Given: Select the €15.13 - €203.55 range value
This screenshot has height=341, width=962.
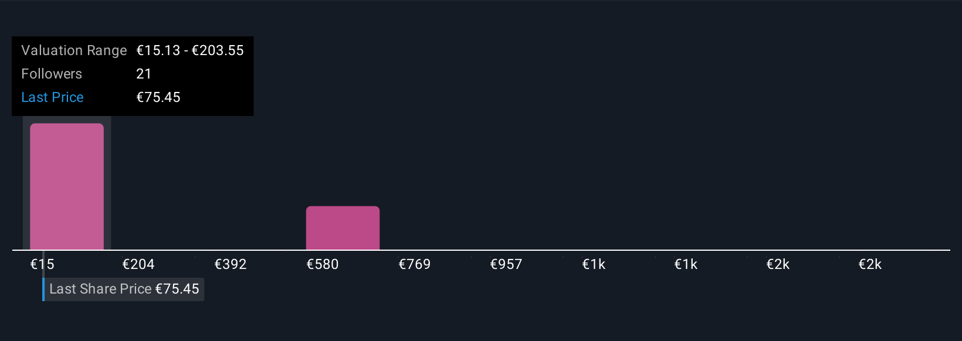Looking at the screenshot, I should [x=190, y=50].
